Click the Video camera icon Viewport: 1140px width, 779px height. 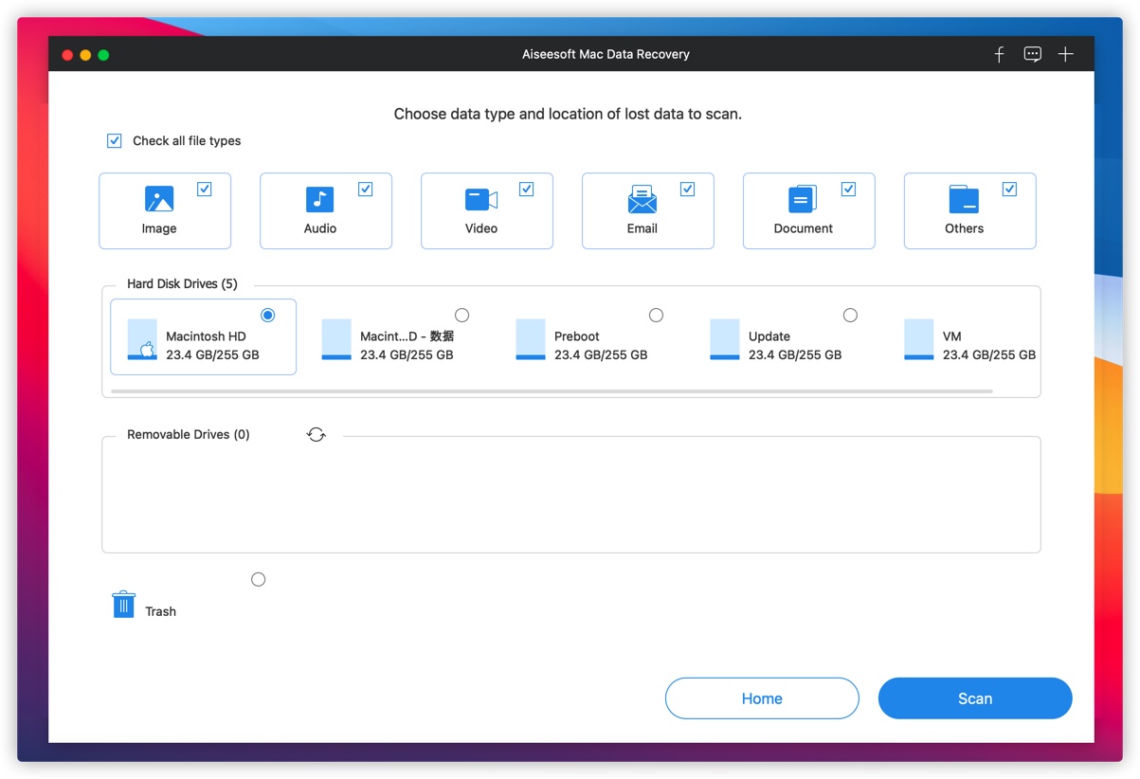tap(481, 199)
